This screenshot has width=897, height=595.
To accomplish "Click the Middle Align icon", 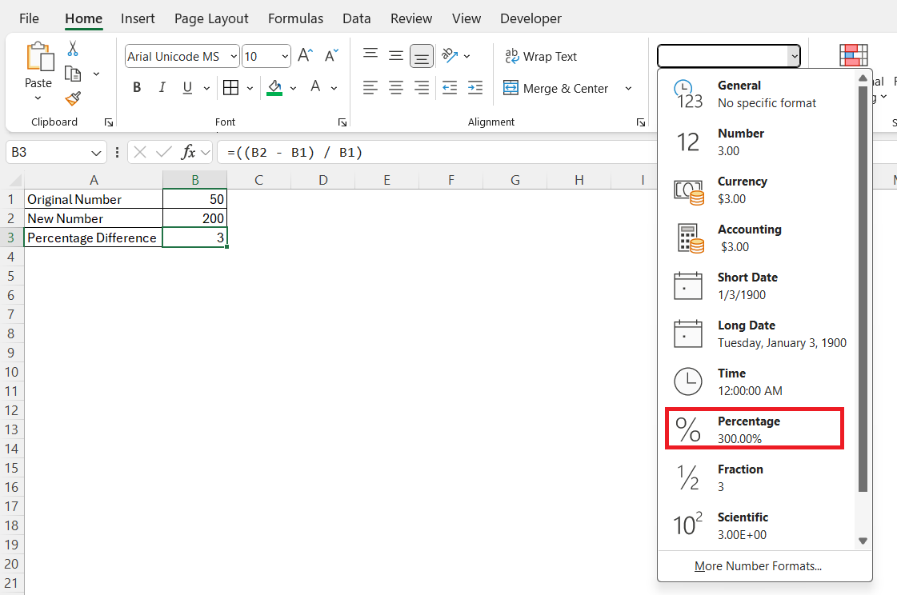I will point(396,55).
